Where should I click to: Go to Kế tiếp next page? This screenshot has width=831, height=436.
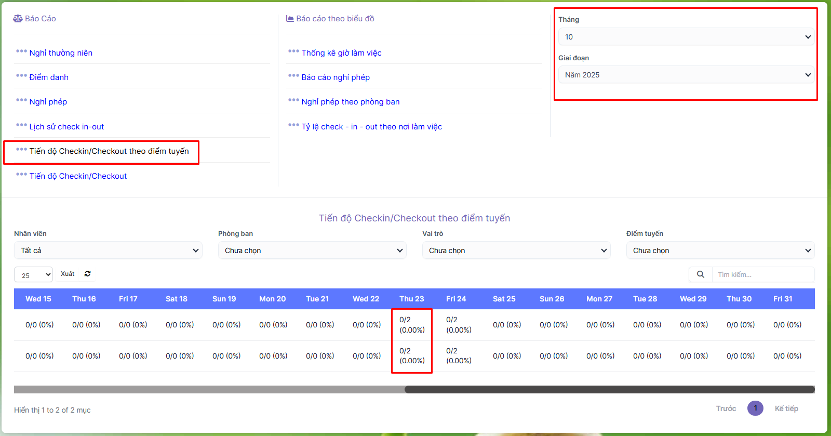tap(786, 408)
